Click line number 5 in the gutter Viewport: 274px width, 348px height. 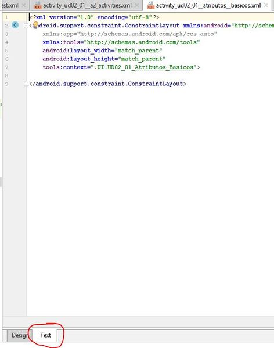[6, 51]
